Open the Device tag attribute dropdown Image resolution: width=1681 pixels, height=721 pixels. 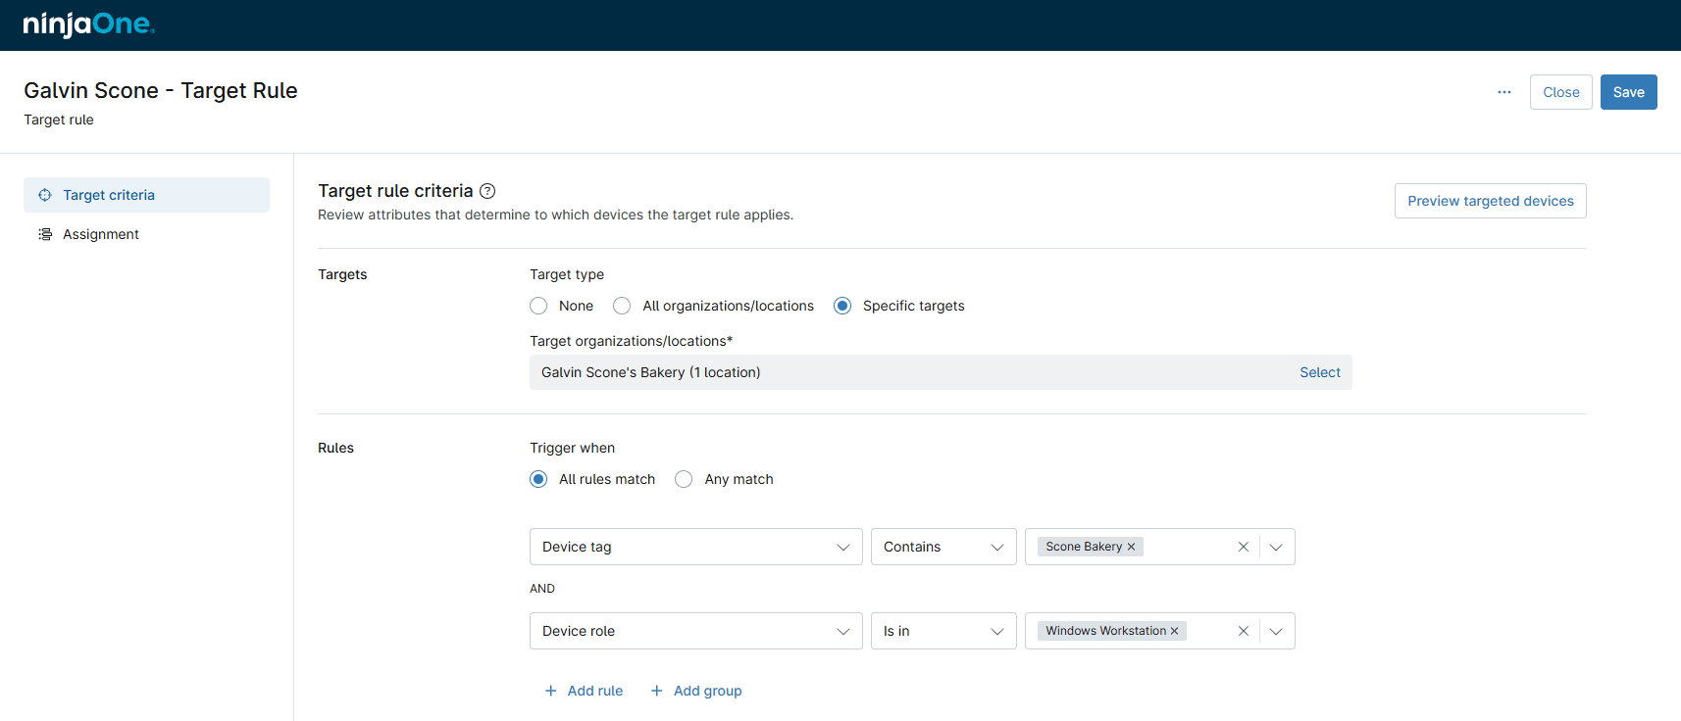point(695,547)
